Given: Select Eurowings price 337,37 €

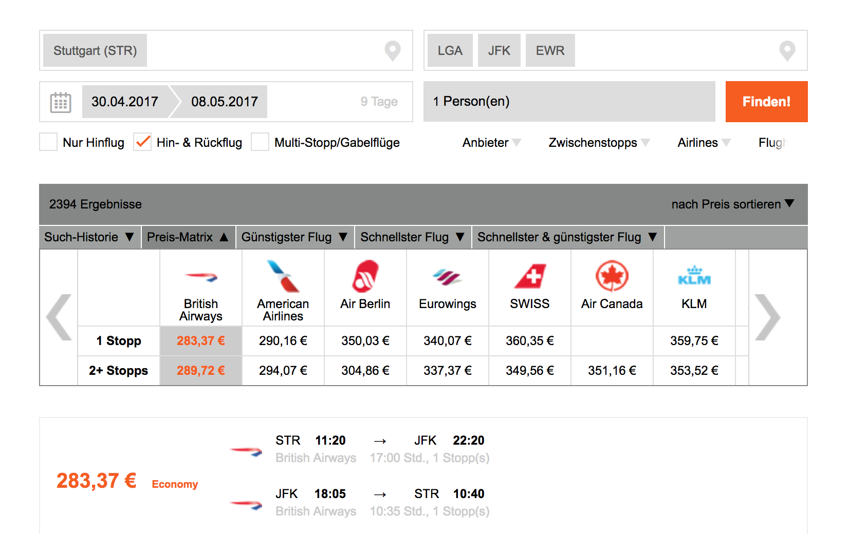Looking at the screenshot, I should coord(448,371).
